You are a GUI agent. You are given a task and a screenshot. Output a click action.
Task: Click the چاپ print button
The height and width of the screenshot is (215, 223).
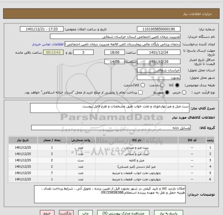85,213
